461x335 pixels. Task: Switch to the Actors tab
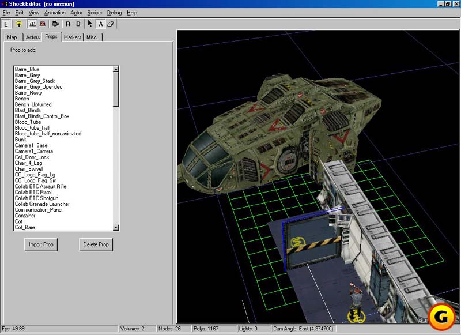click(x=33, y=37)
